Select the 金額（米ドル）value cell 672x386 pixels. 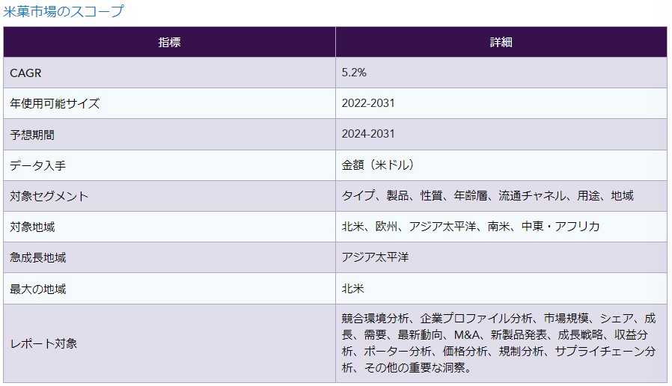(x=378, y=165)
